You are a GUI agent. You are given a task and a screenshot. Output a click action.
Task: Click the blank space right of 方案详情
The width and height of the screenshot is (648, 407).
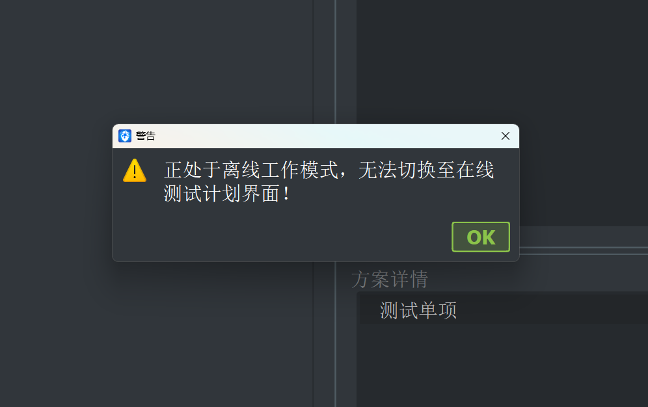[537, 280]
